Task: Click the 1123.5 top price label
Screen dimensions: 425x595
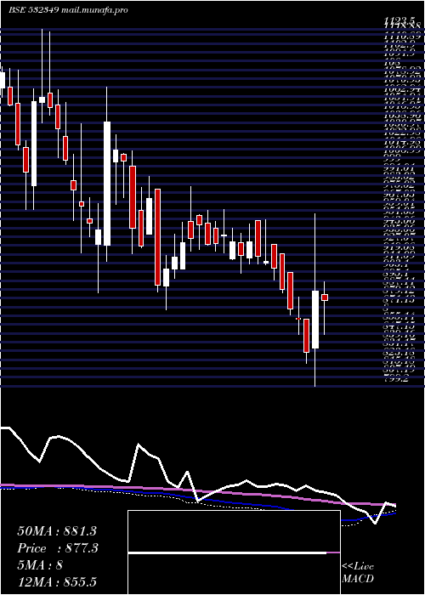Action: pyautogui.click(x=401, y=23)
